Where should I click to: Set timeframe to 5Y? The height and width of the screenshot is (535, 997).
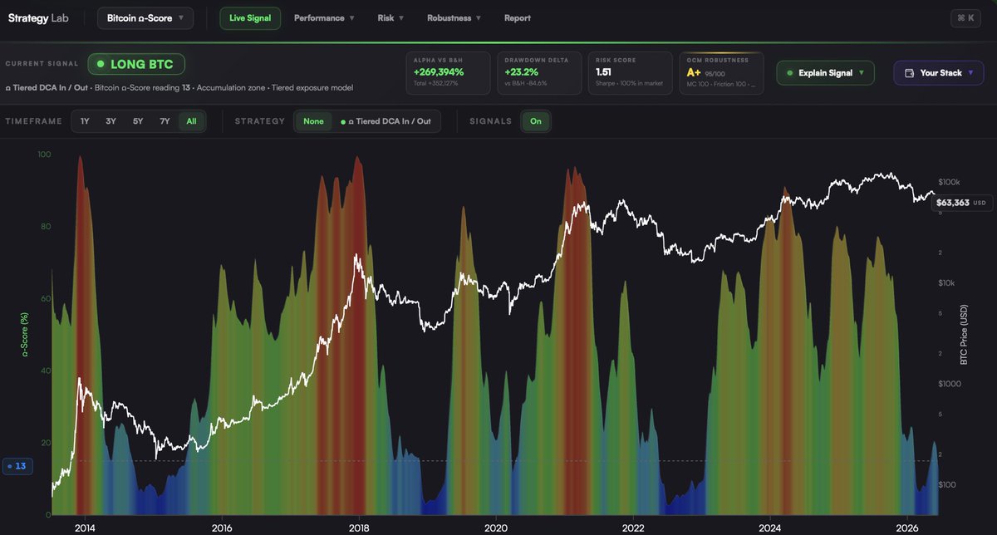[138, 121]
